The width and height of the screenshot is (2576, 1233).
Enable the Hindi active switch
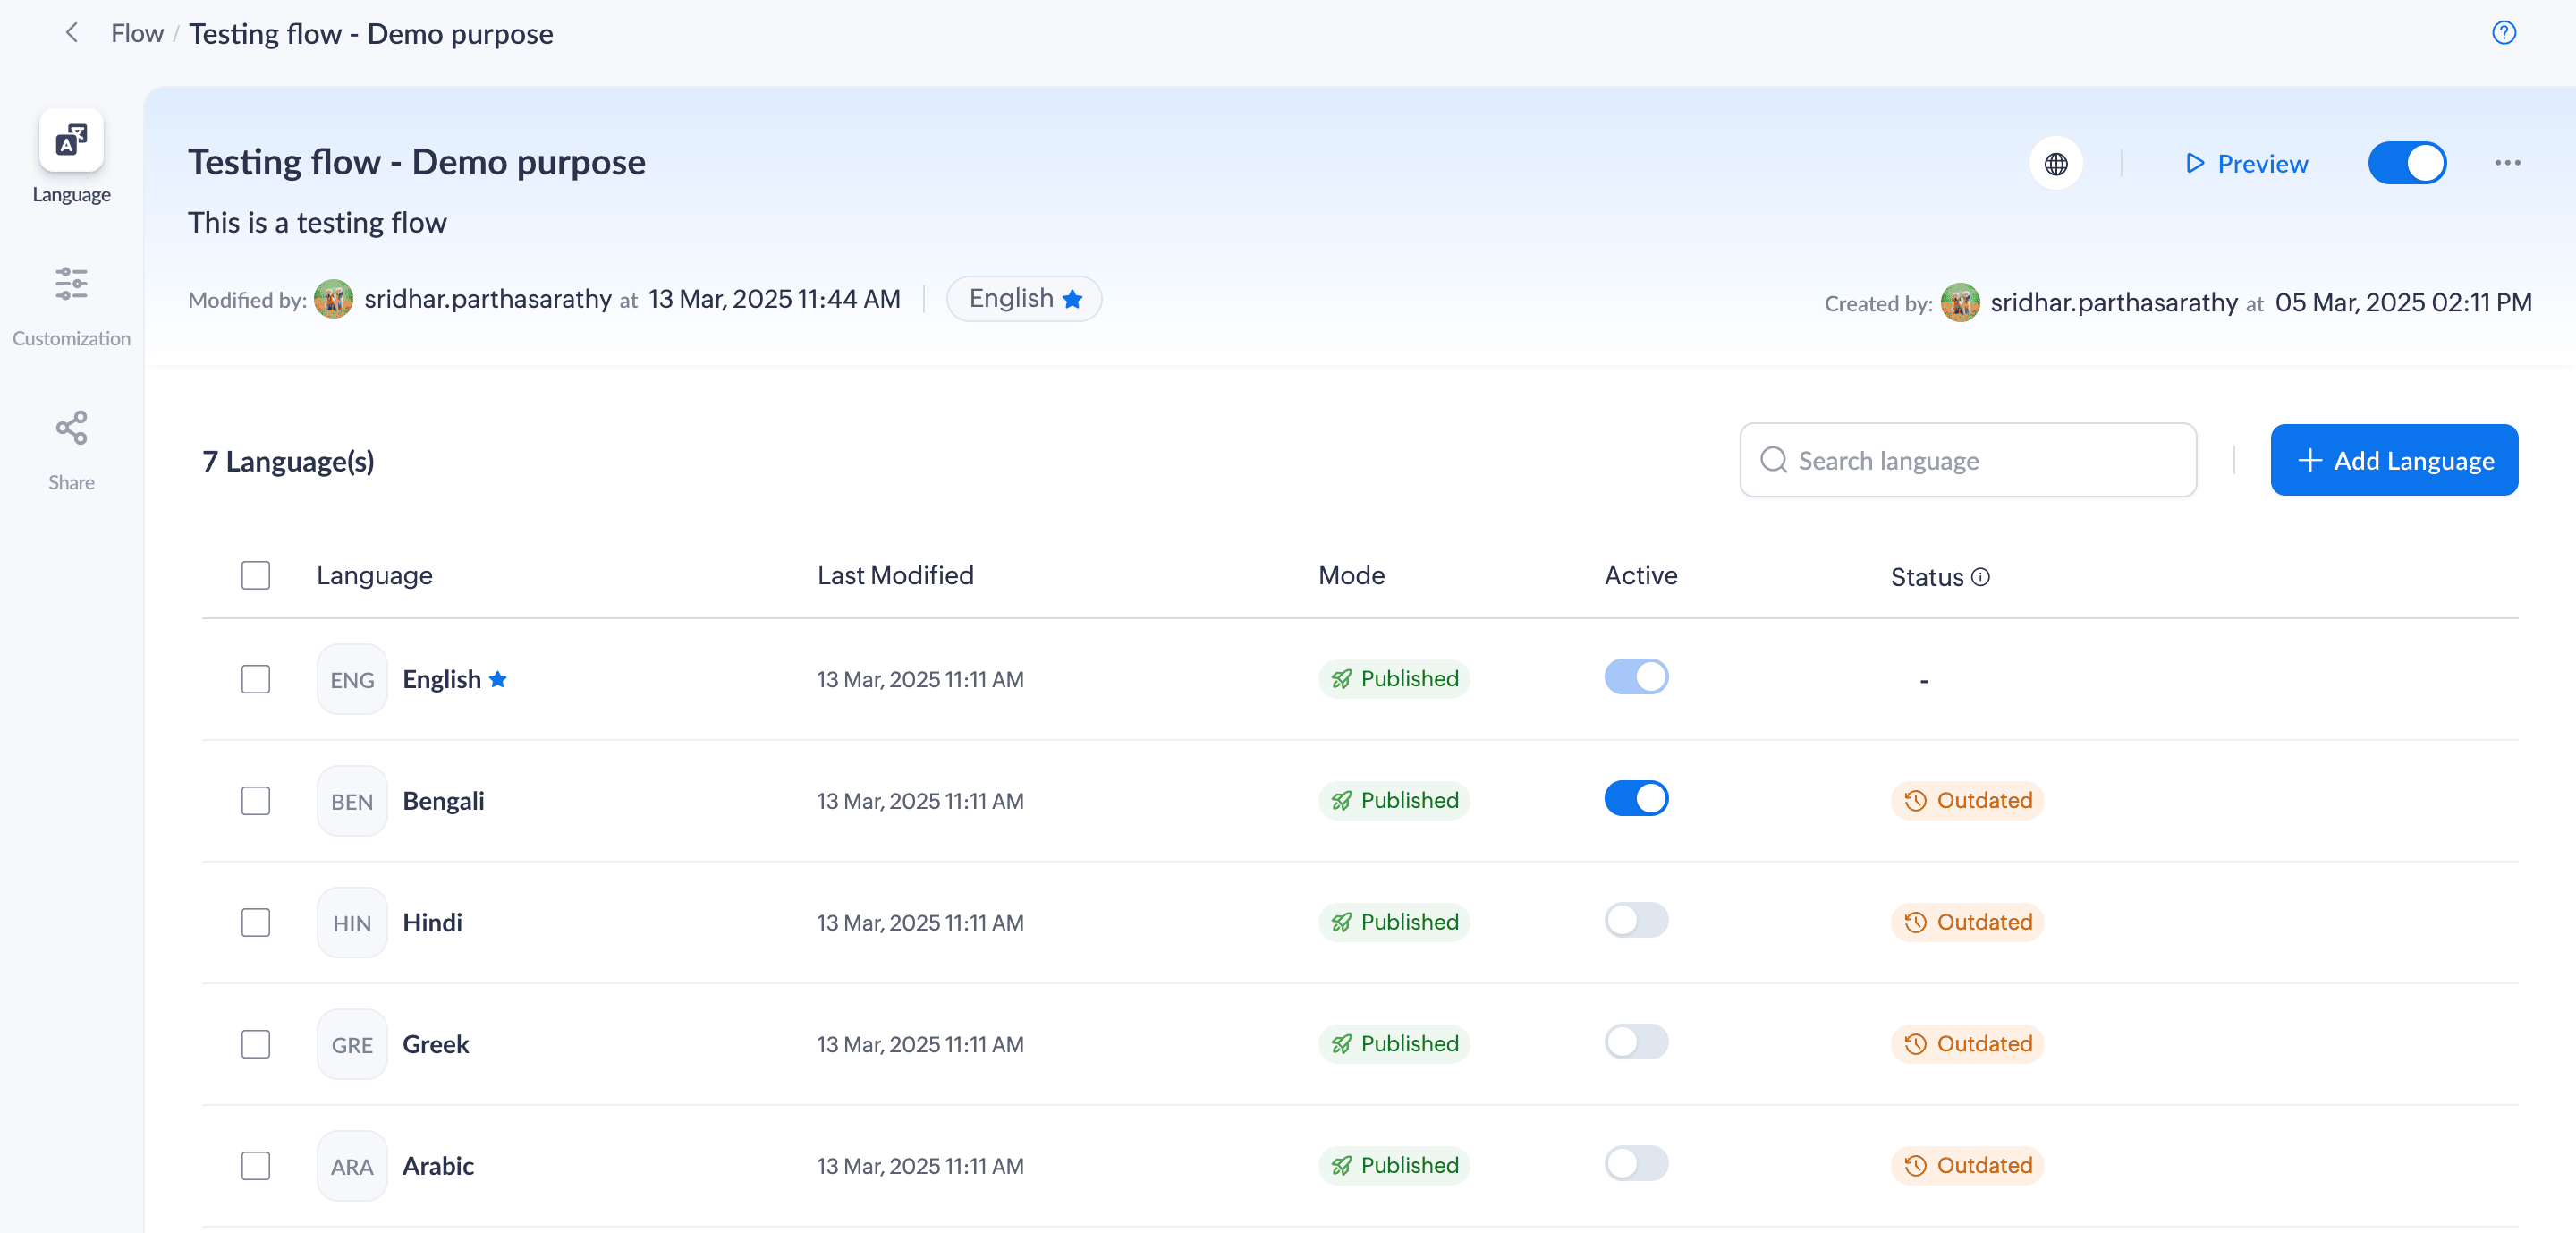[x=1636, y=921]
